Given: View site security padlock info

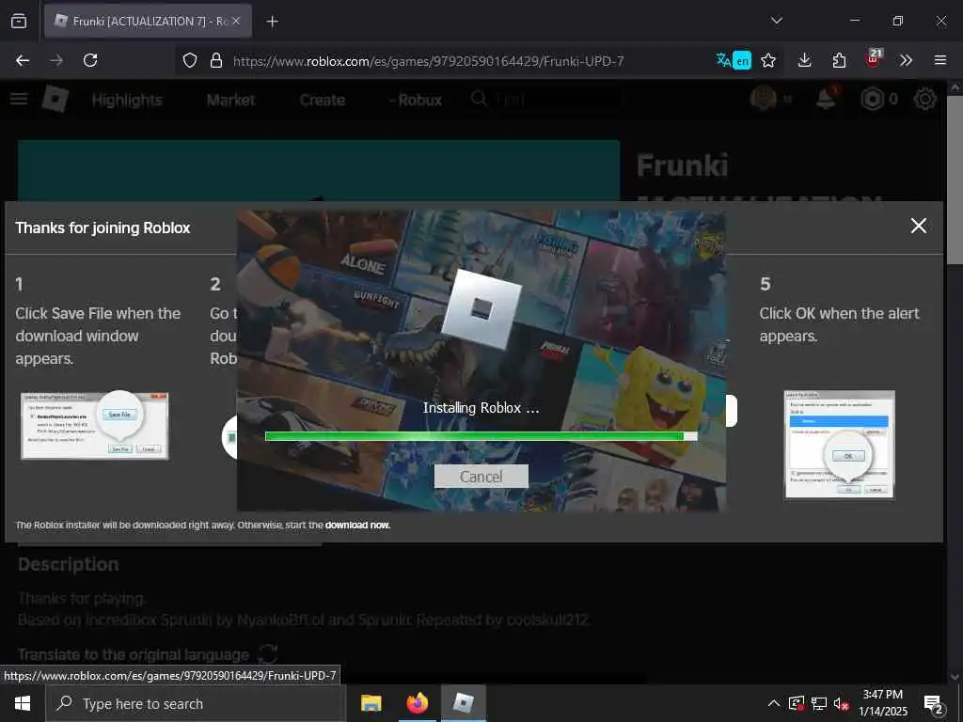Looking at the screenshot, I should 216,60.
